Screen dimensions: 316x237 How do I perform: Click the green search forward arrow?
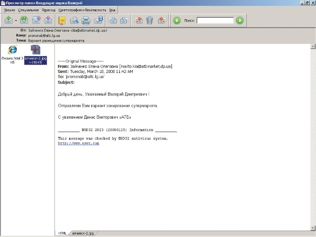pos(240,21)
